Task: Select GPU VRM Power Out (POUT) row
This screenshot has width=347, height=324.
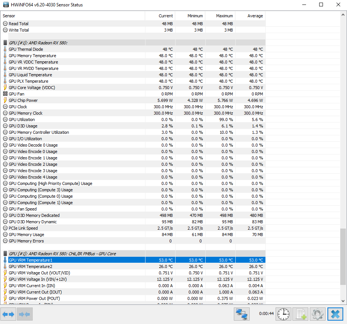Action: point(133,298)
